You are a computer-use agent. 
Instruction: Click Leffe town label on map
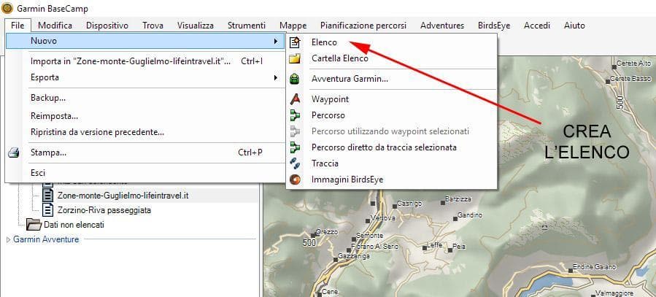434,245
